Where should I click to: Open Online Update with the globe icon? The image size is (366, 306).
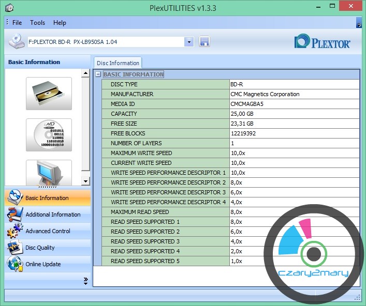pos(43,264)
